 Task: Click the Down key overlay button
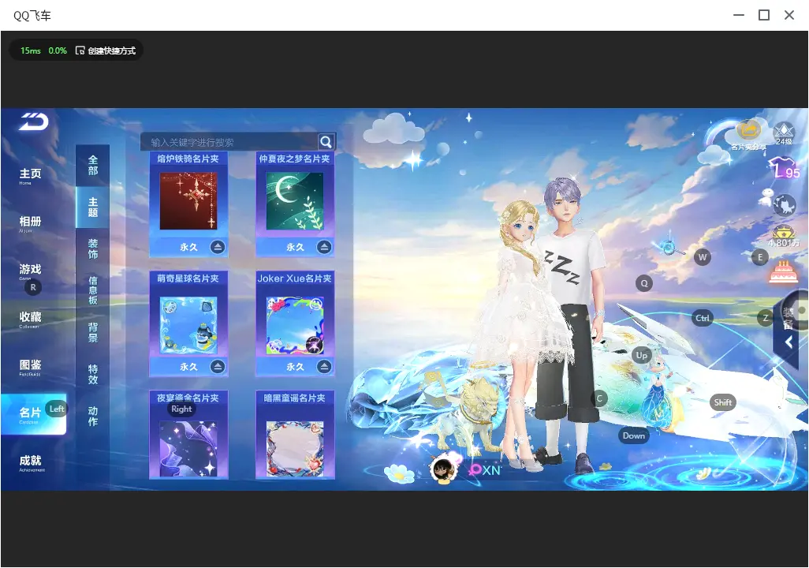tap(634, 435)
